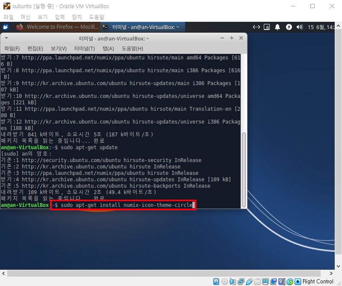The image size is (342, 286).
Task: Open the terminal window menu arrow
Action: 6,38
